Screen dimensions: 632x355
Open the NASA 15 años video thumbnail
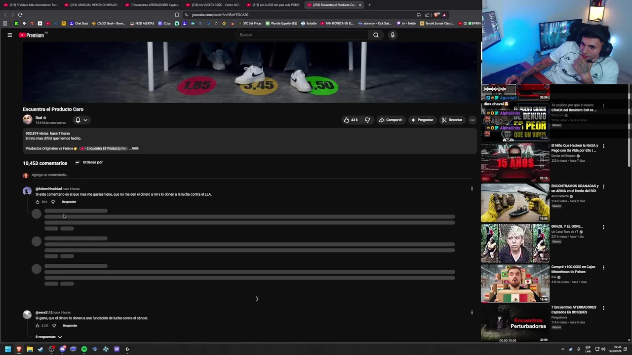pos(515,162)
